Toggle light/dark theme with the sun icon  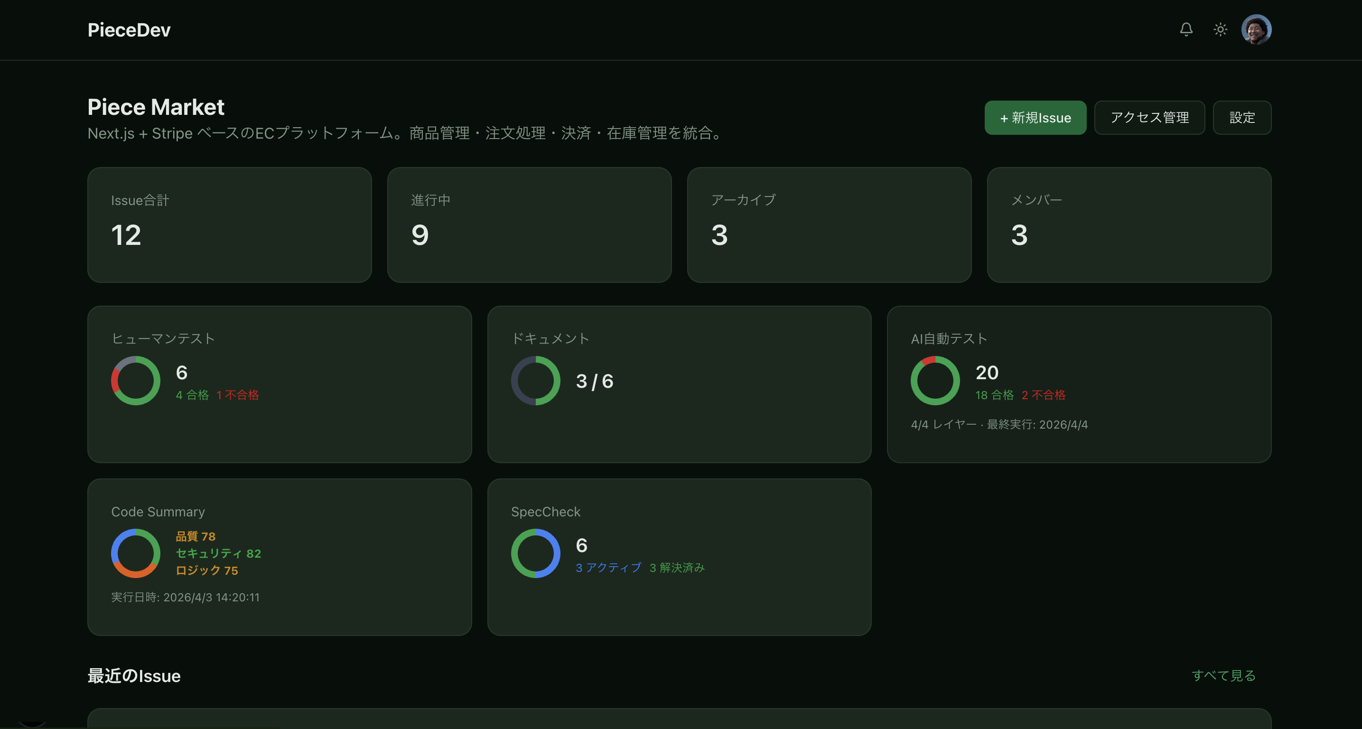point(1220,29)
